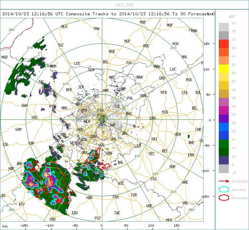Click the KRO label at the bottom

52,219
